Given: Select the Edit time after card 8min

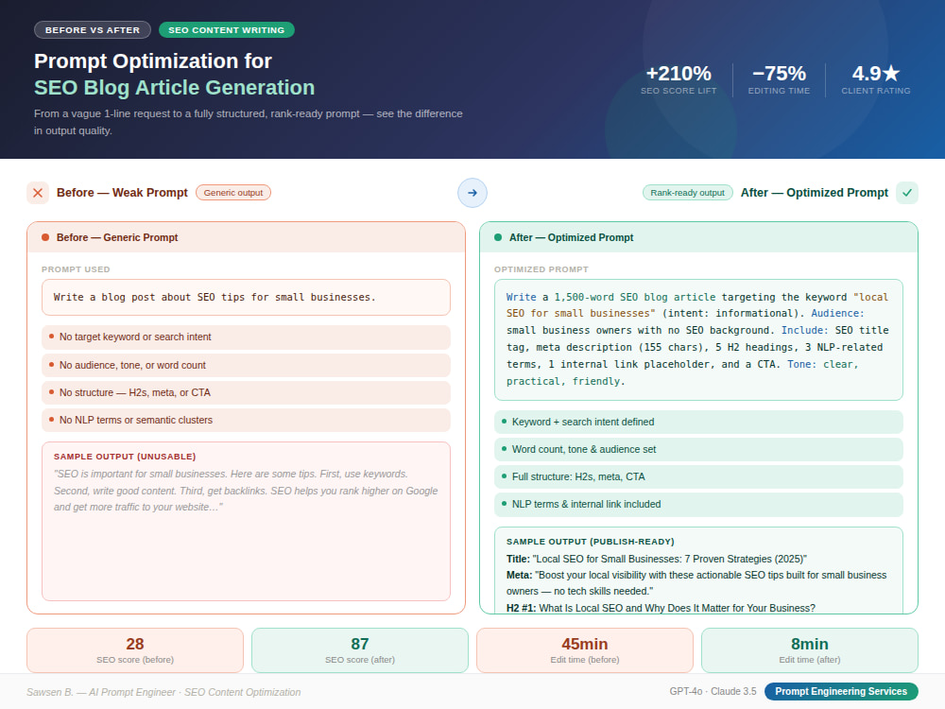Looking at the screenshot, I should [x=810, y=650].
